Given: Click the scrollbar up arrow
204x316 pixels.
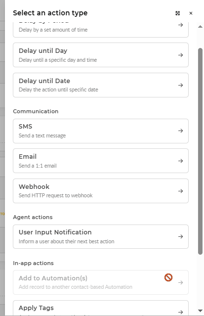Looking at the screenshot, I should (x=200, y=27).
